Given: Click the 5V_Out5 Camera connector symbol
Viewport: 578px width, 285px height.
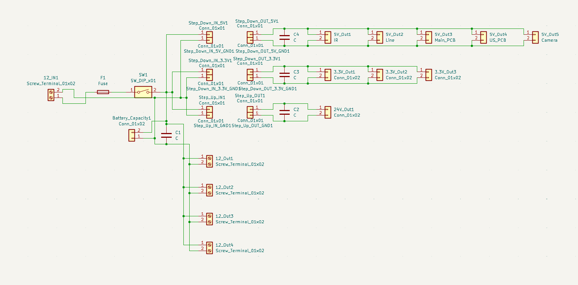Looking at the screenshot, I should [x=535, y=37].
